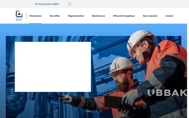The height and width of the screenshot is (118, 189).
Task: Go to Nos offres menu
Action: click(x=55, y=16)
